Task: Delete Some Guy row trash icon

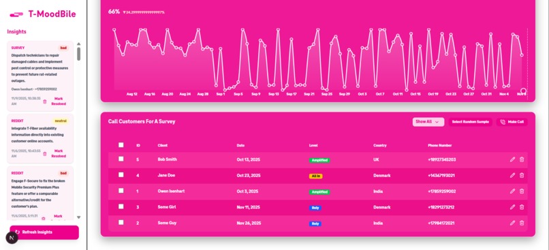Action: 522,223
